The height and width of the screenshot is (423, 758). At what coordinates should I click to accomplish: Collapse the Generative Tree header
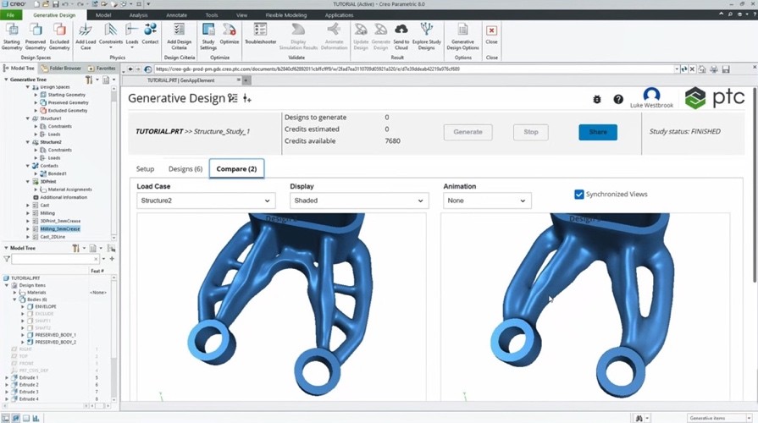pyautogui.click(x=6, y=80)
